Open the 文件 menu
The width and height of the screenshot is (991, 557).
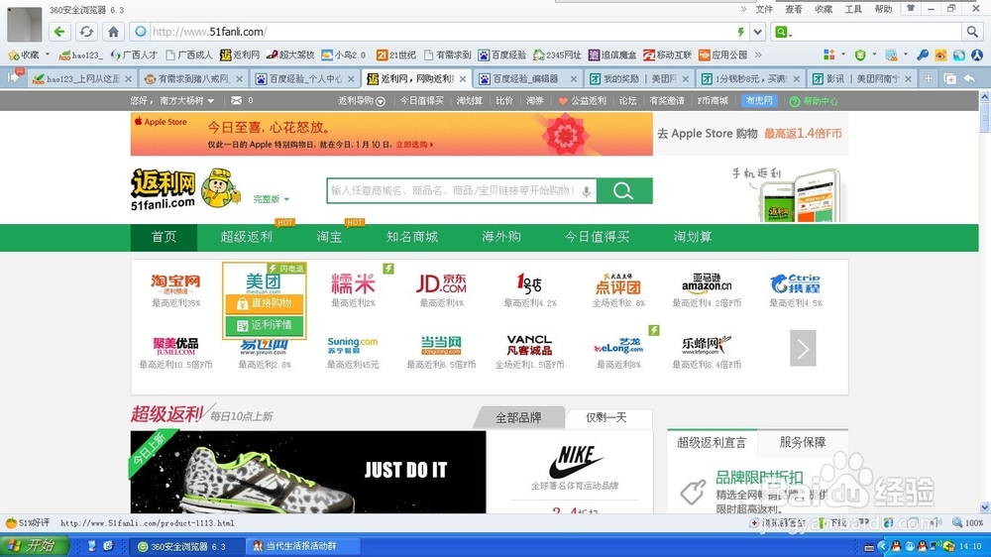764,10
